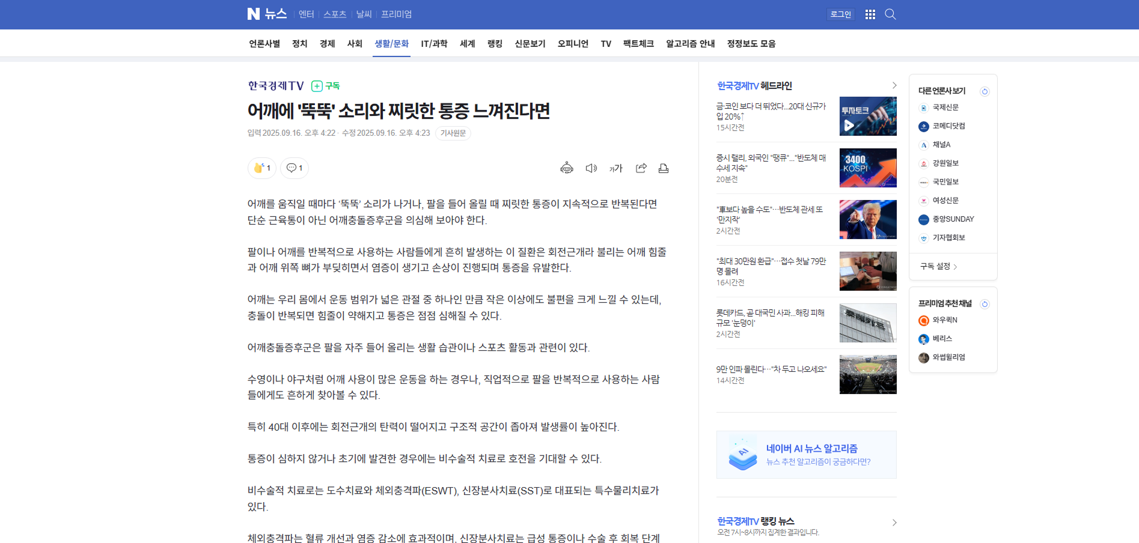This screenshot has height=543, width=1139.
Task: Print the article using the printer icon
Action: pos(664,168)
